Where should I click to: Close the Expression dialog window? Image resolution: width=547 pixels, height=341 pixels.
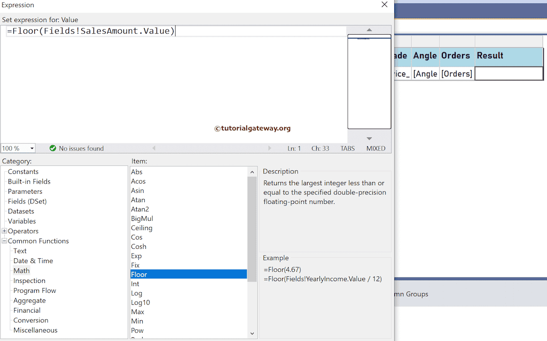click(x=384, y=5)
